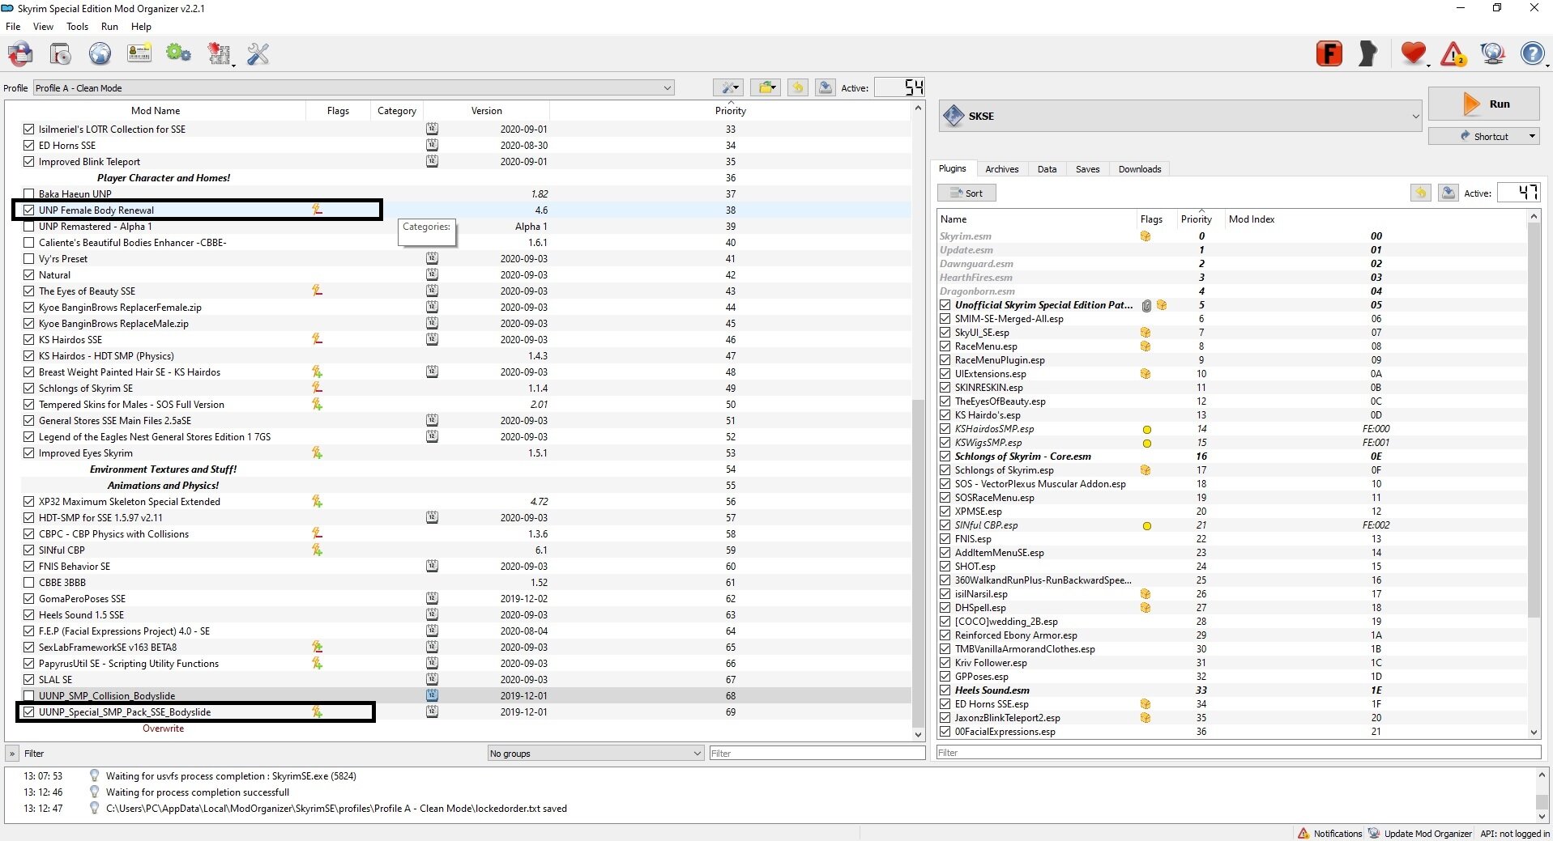Screen dimensions: 1553x841
Task: Enable the Baka Haeun UNP mod
Action: pyautogui.click(x=29, y=194)
